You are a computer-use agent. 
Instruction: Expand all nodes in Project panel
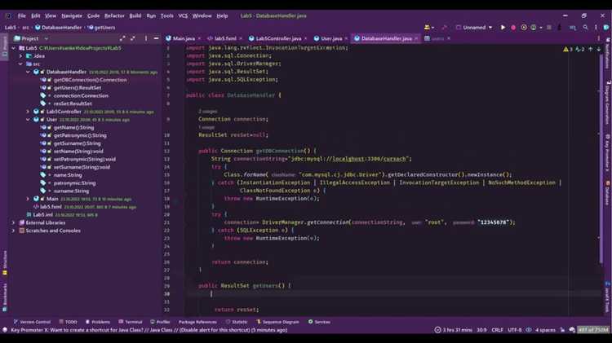(x=122, y=38)
